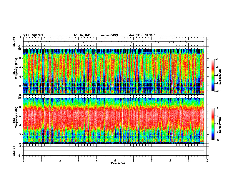The height and width of the screenshot is (180, 233).
Task: Click the time axis tick label '0'
Action: (23, 161)
